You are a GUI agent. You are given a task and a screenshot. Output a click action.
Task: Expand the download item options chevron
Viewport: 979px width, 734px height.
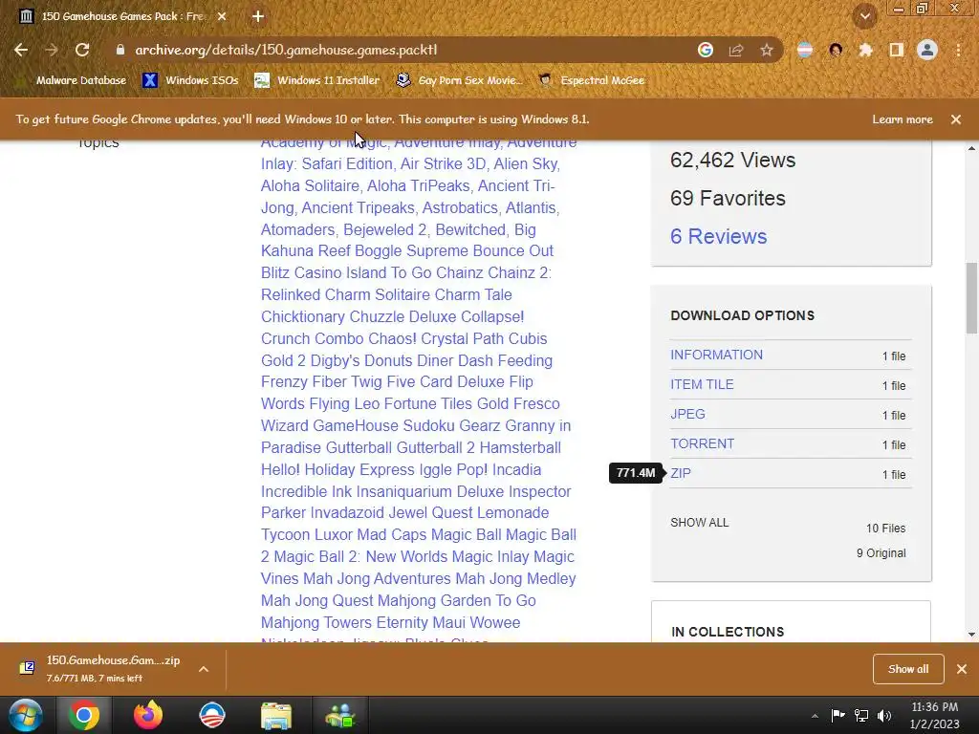click(x=204, y=669)
